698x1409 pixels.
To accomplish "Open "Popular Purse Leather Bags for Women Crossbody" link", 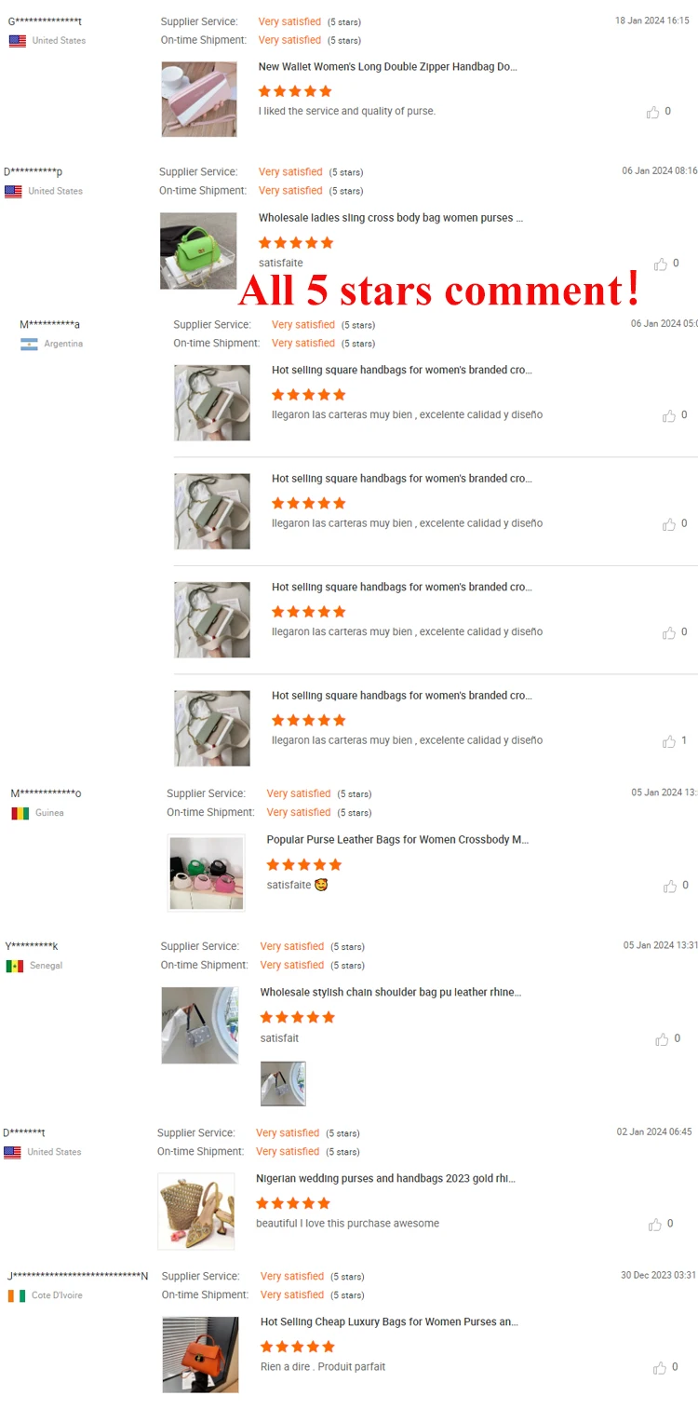I will tap(397, 840).
